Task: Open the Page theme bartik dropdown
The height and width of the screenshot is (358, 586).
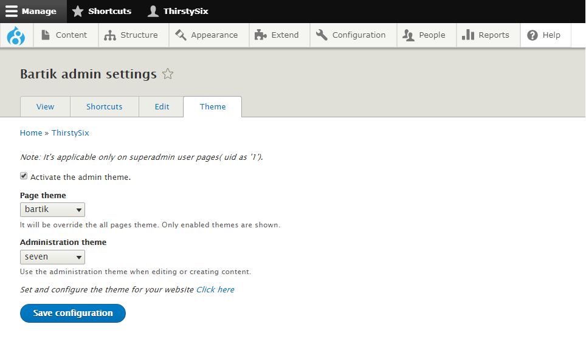Action: 52,210
